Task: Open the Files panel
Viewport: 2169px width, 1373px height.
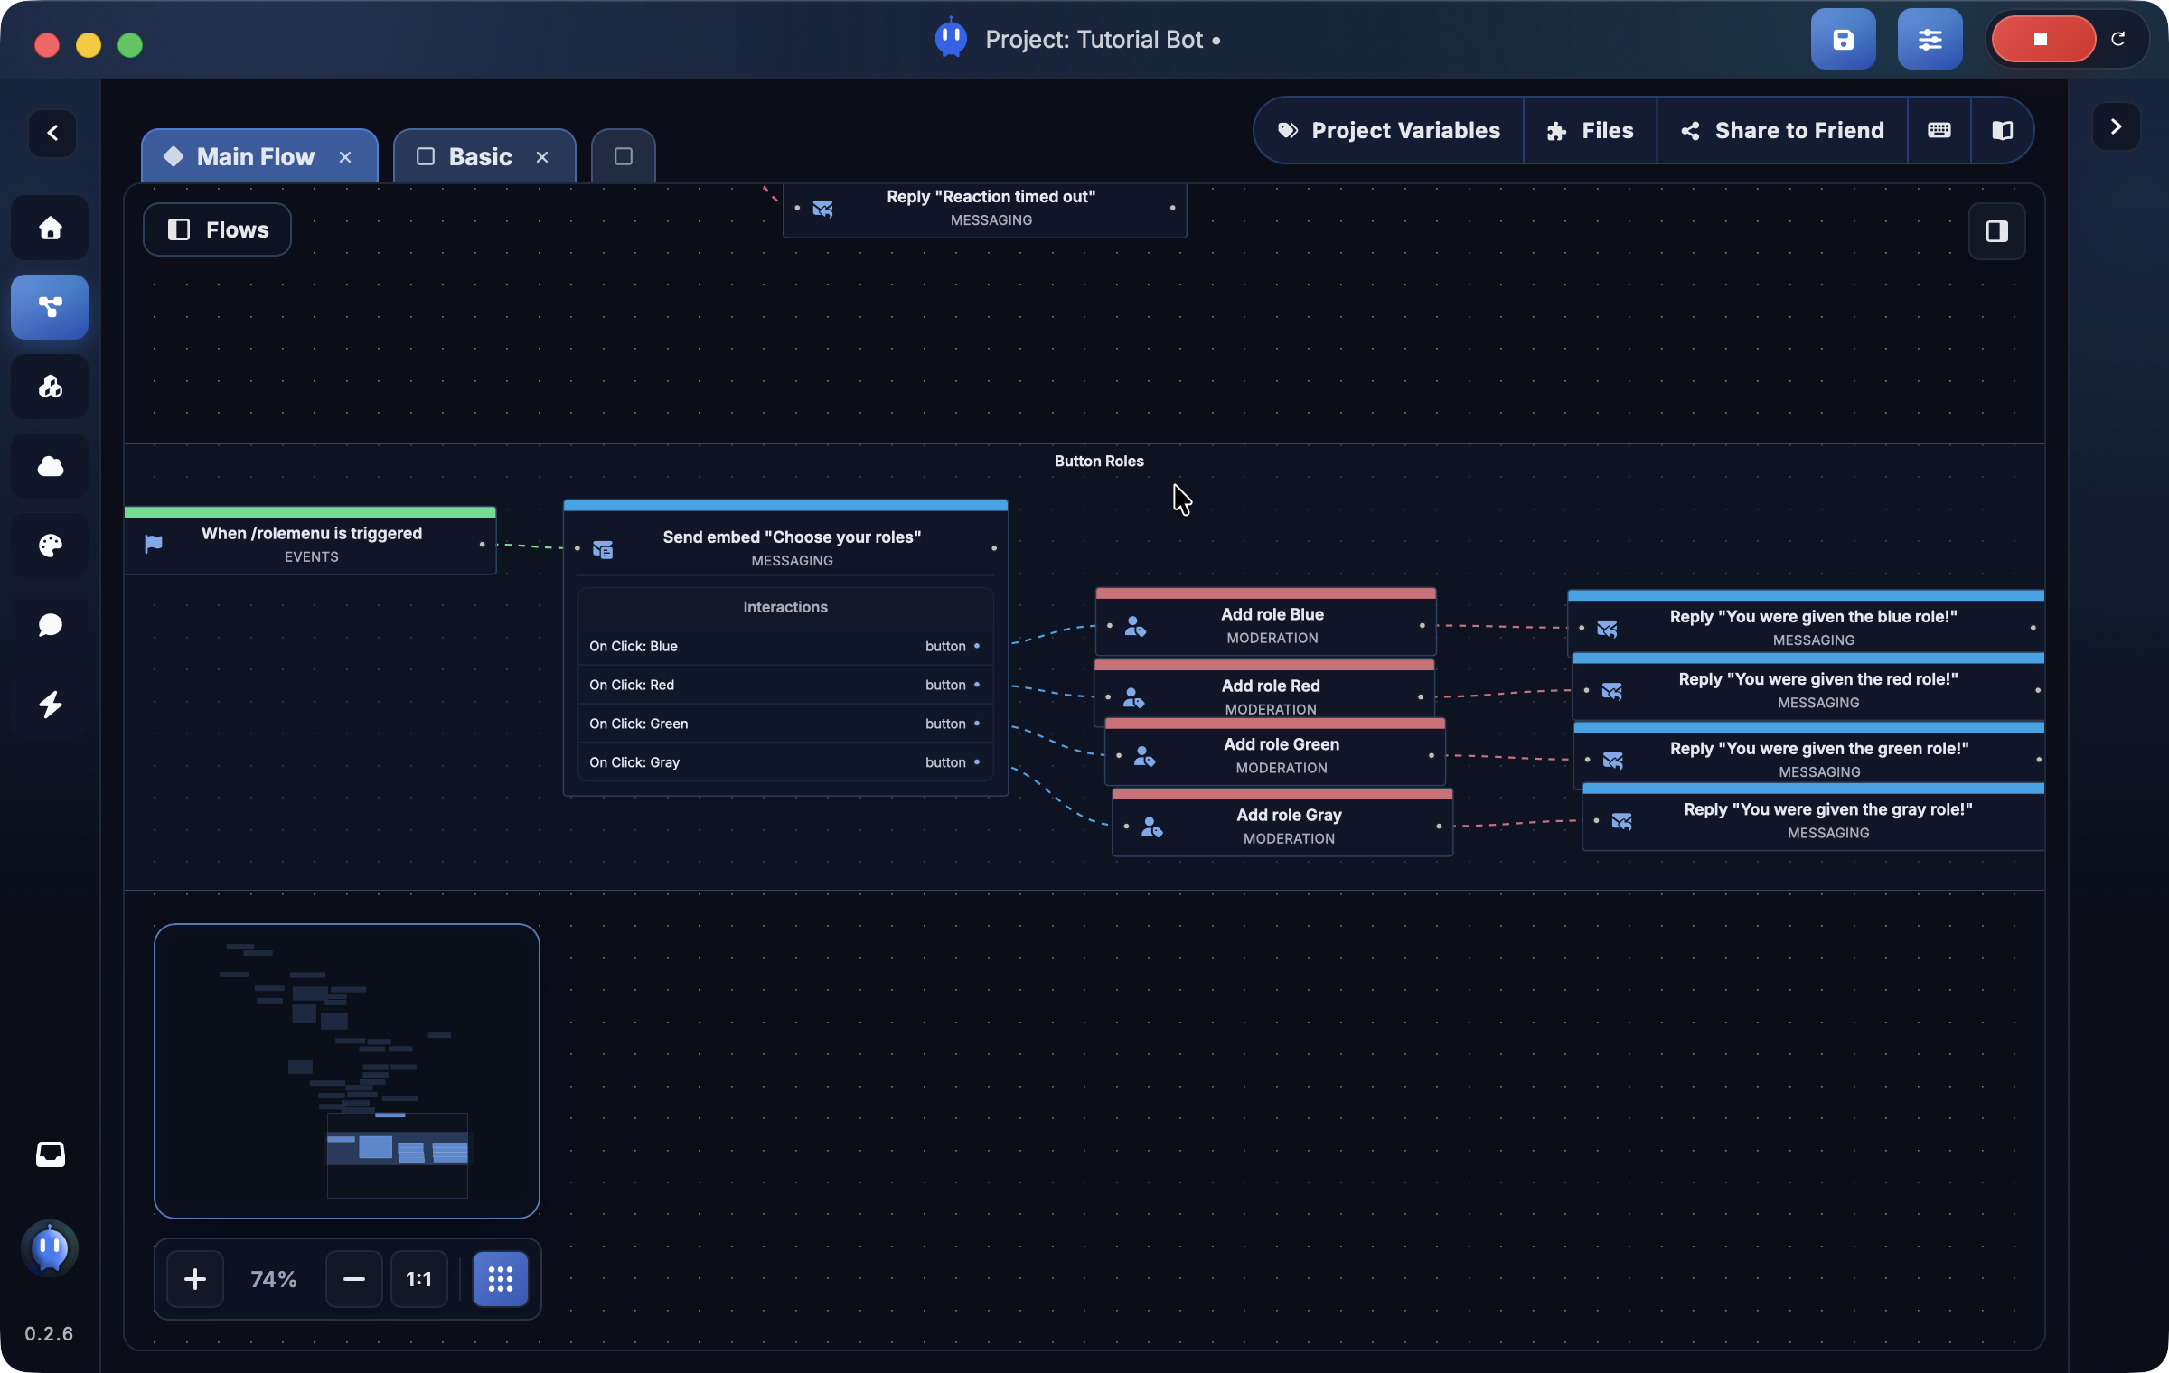Action: tap(1591, 131)
